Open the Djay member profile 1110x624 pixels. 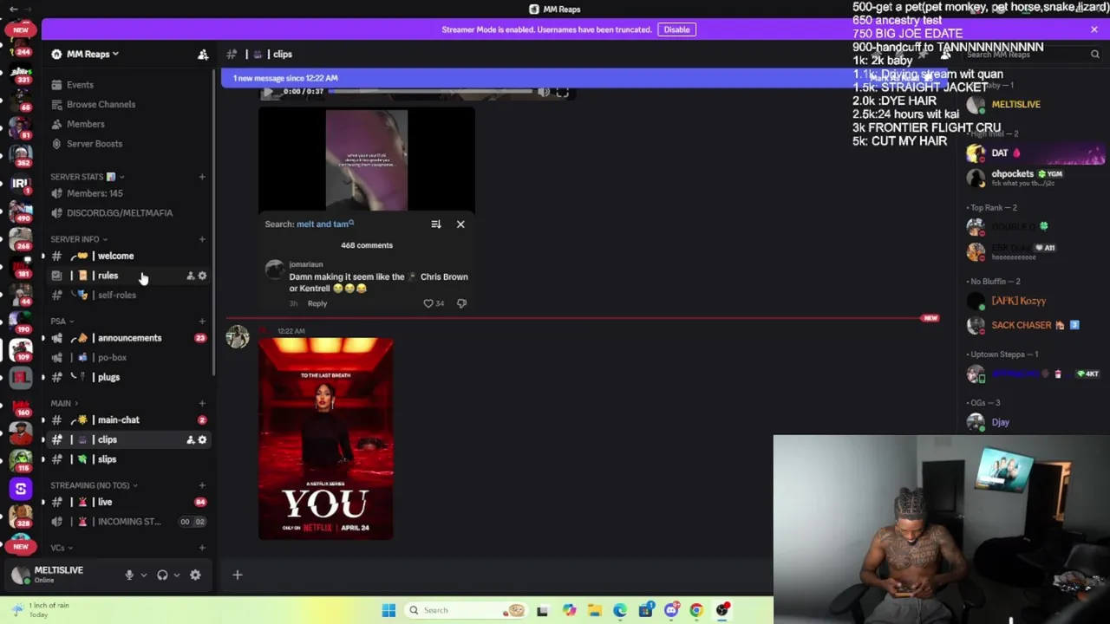[1032, 422]
